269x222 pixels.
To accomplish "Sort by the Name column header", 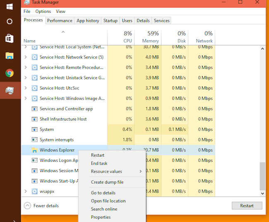I will (29, 41).
